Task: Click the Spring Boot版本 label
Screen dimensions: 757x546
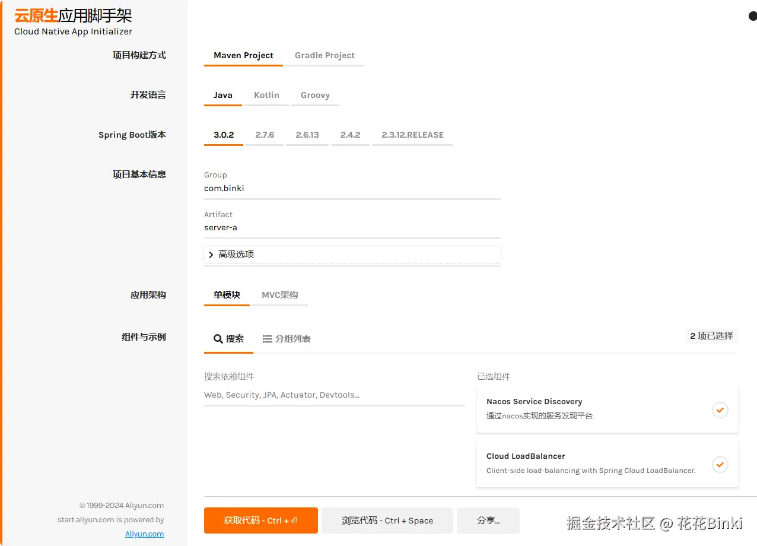Action: 132,135
